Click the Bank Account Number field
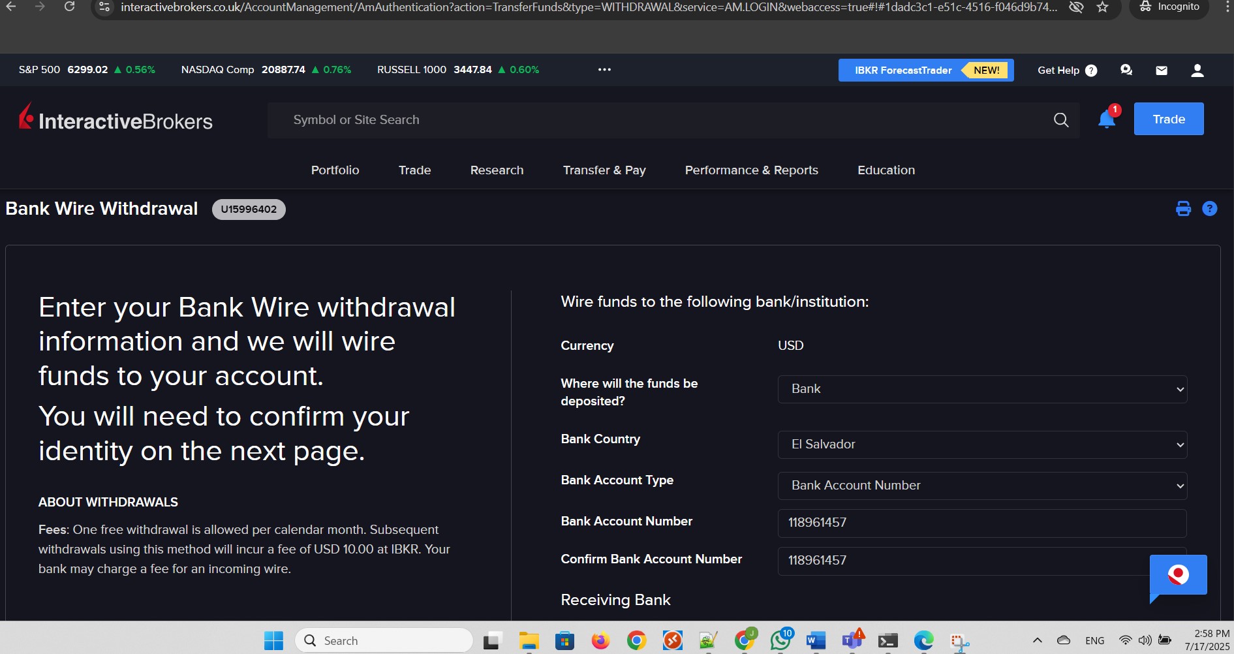The height and width of the screenshot is (654, 1234). point(982,523)
